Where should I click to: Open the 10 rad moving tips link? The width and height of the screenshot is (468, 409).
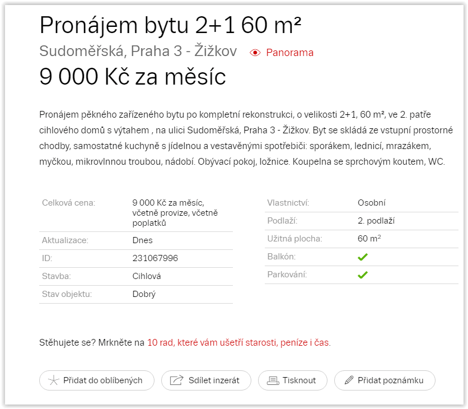pos(238,342)
